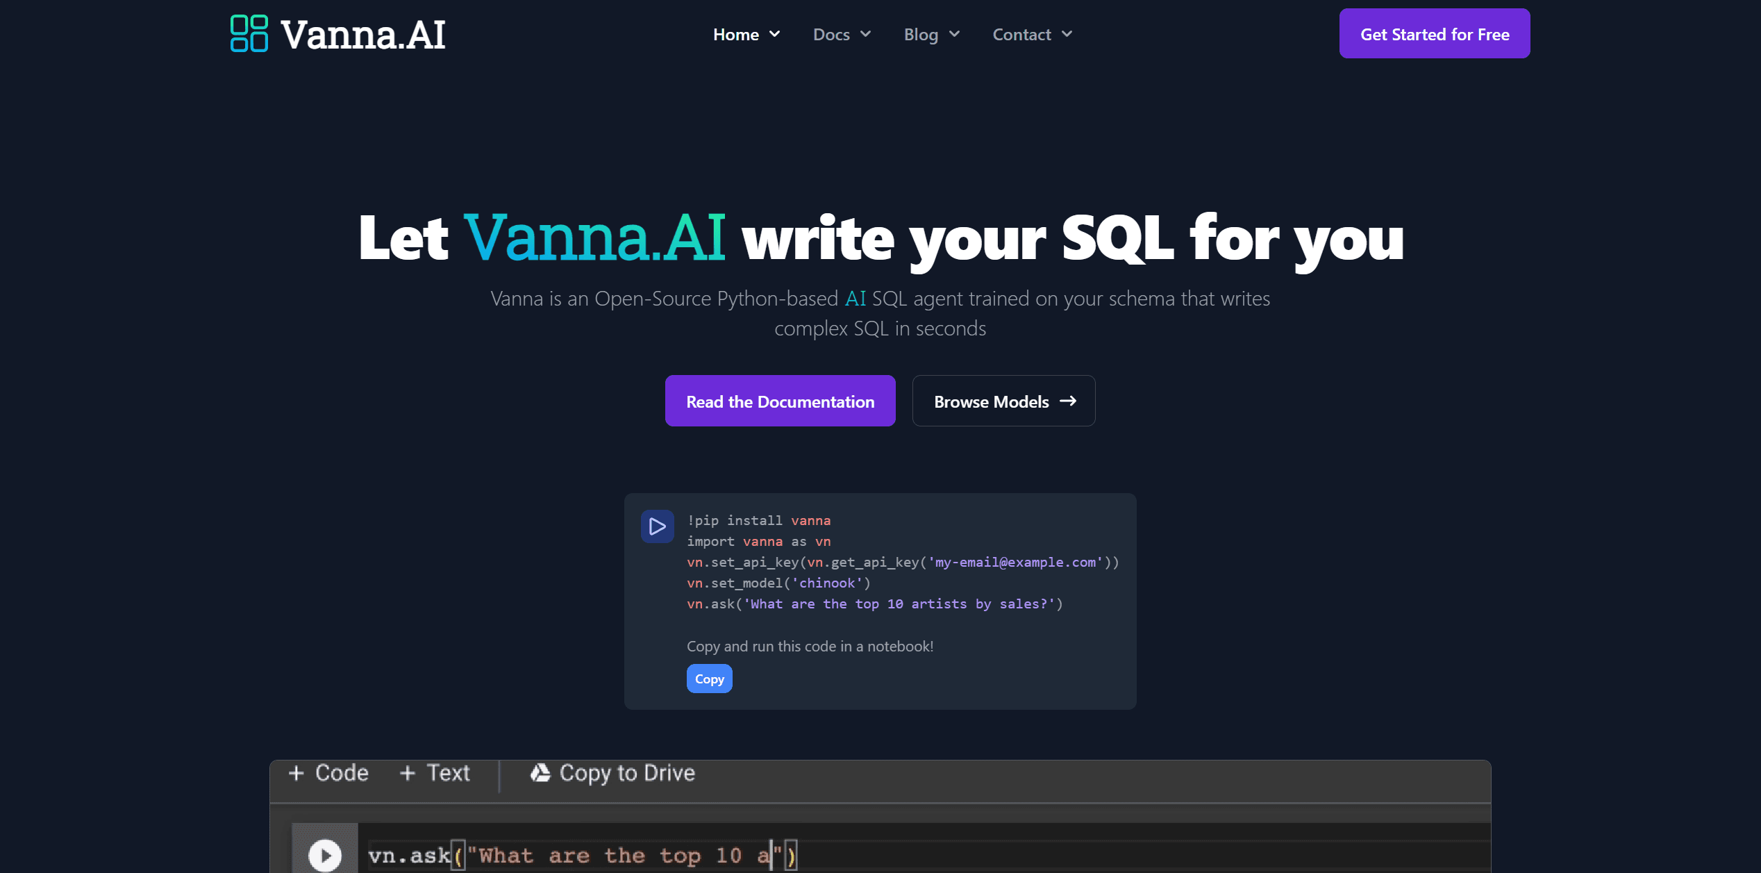This screenshot has width=1761, height=873.
Task: Click 'Copy and run this code in a notebook!' text
Action: (810, 646)
